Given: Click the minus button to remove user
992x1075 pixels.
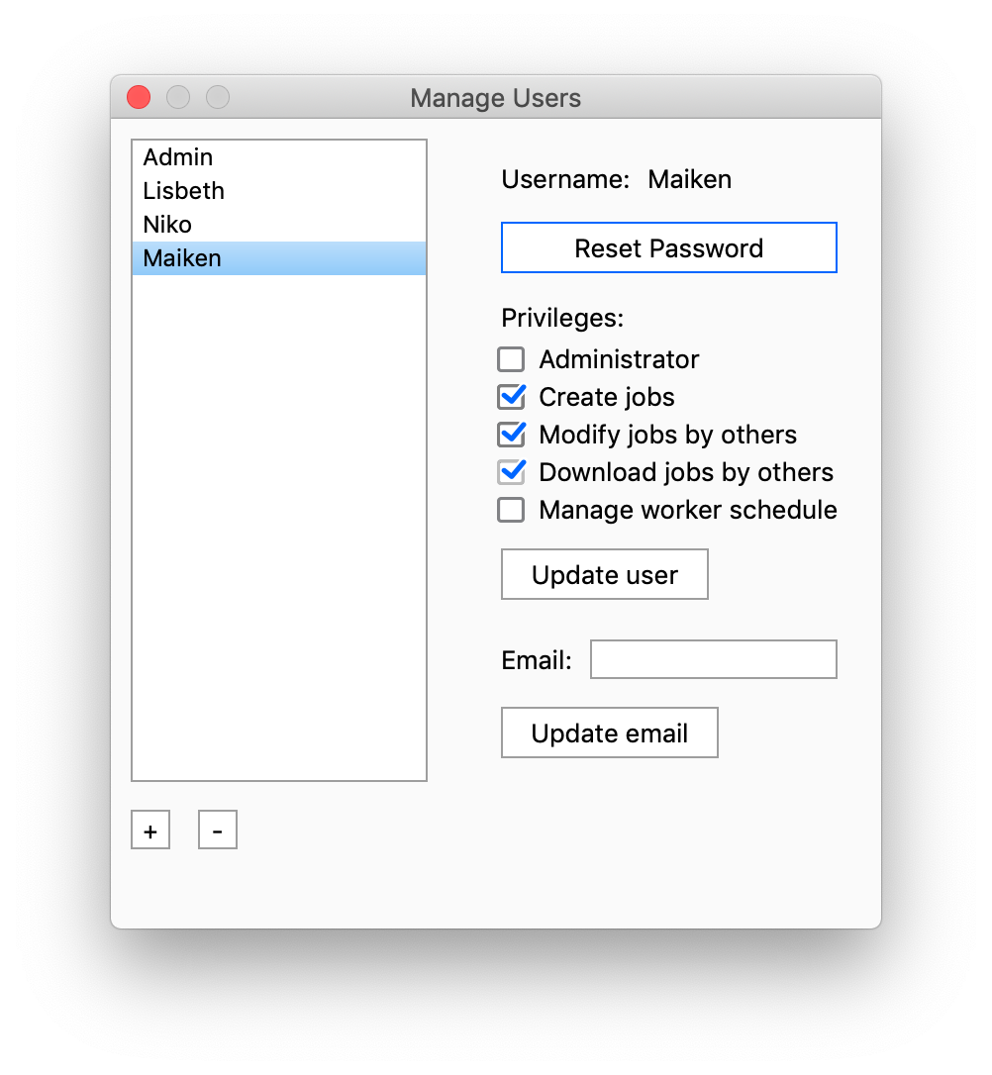Looking at the screenshot, I should 218,831.
